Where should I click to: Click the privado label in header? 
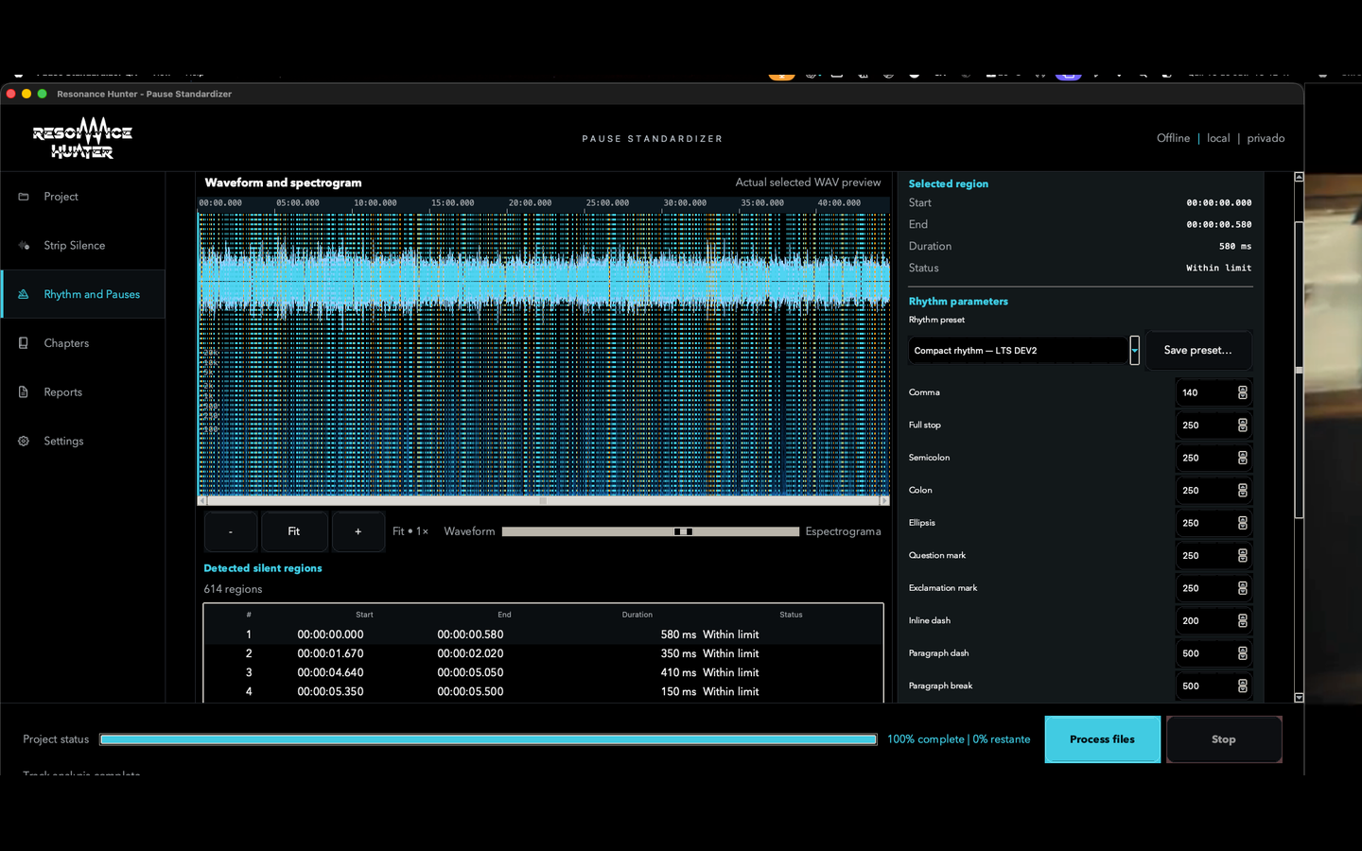click(1266, 138)
